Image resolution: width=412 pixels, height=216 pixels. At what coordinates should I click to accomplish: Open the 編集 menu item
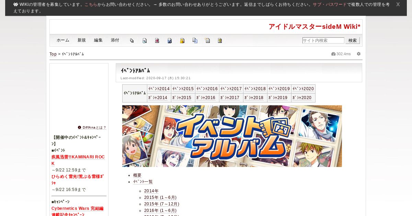[x=98, y=40]
